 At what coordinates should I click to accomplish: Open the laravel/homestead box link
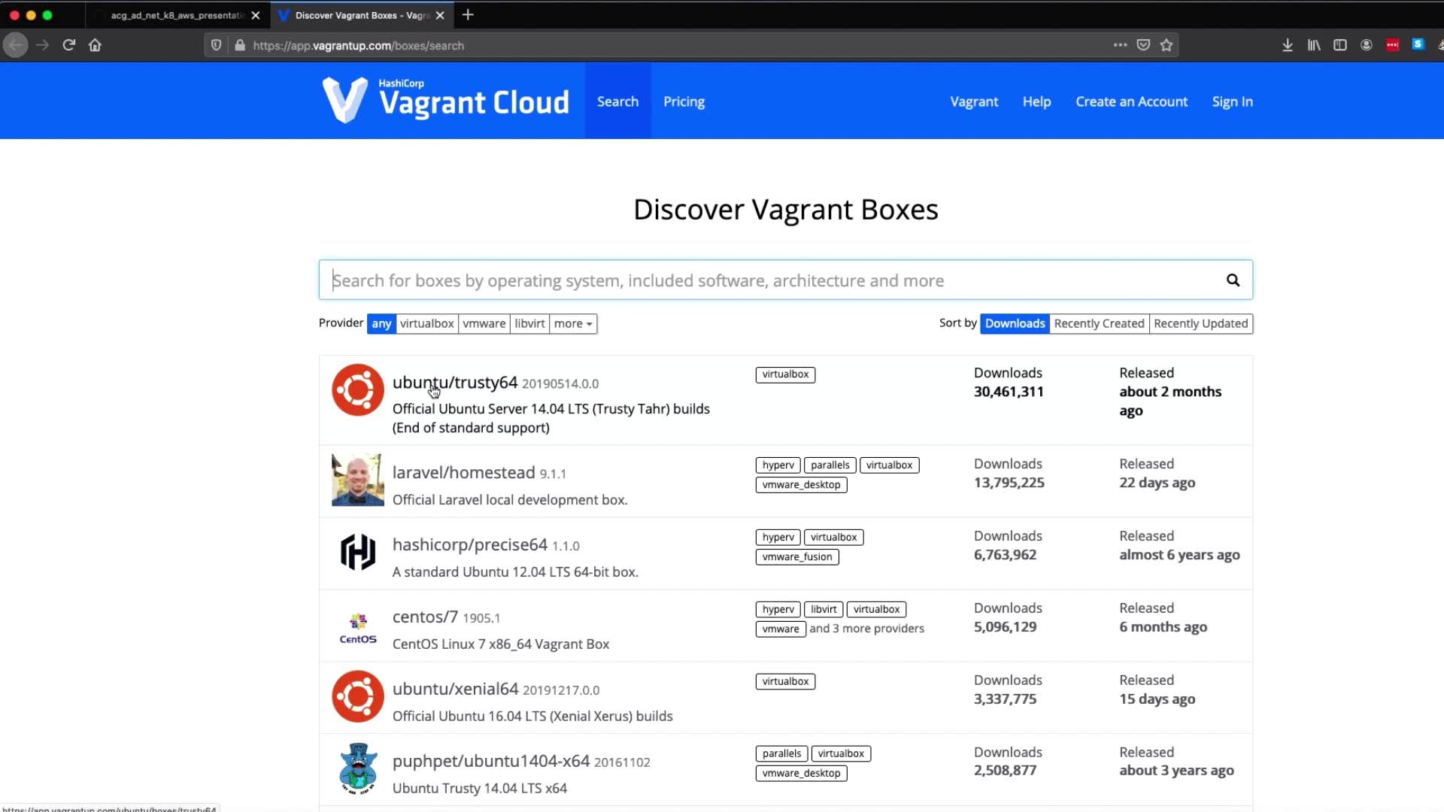pyautogui.click(x=463, y=472)
